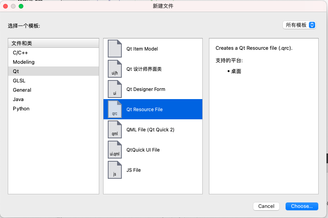
Task: Click the ui.qml QtQuick UI icon
Action: click(x=114, y=150)
